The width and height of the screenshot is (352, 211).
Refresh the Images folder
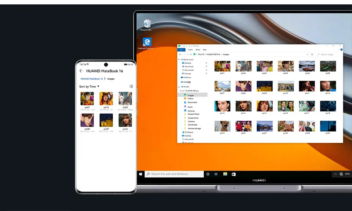pos(312,54)
